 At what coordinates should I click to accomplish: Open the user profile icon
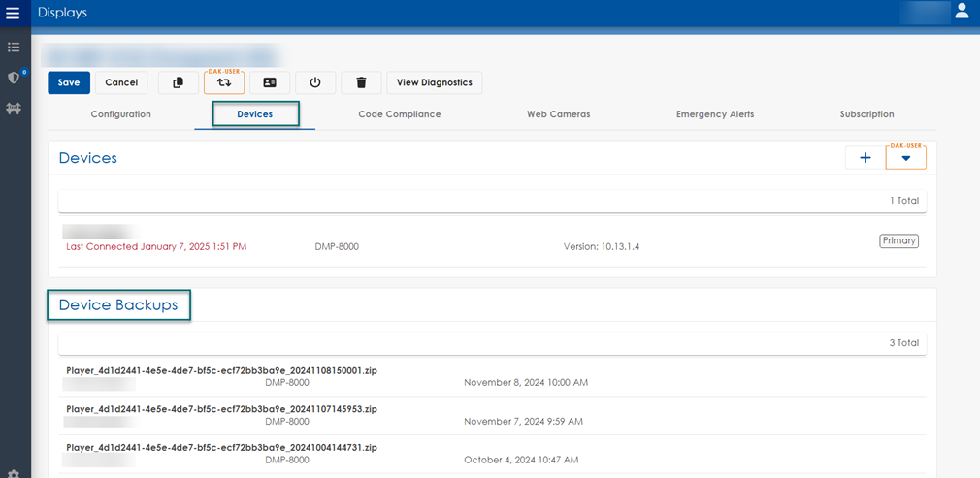click(962, 12)
